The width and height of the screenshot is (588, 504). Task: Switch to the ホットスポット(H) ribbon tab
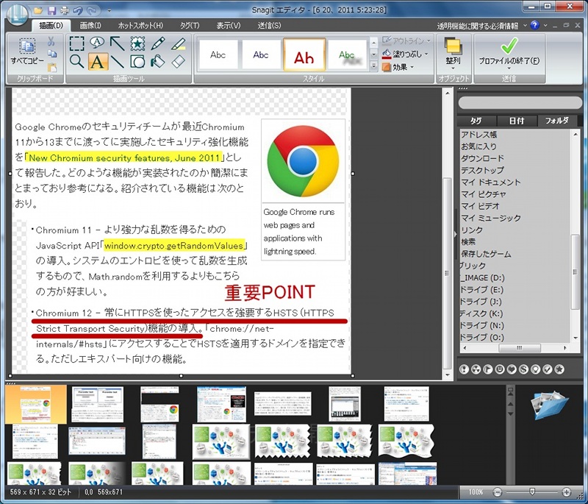140,26
